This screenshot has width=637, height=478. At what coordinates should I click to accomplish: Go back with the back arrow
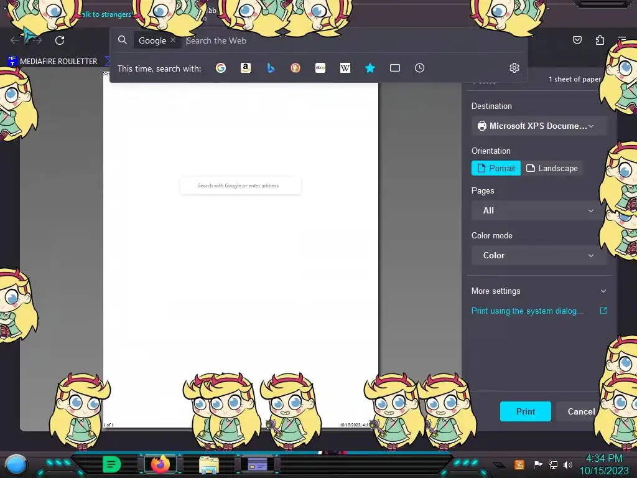[15, 40]
